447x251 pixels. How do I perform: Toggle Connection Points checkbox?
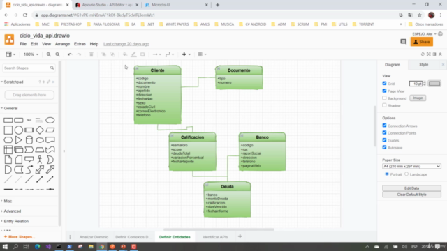click(384, 132)
